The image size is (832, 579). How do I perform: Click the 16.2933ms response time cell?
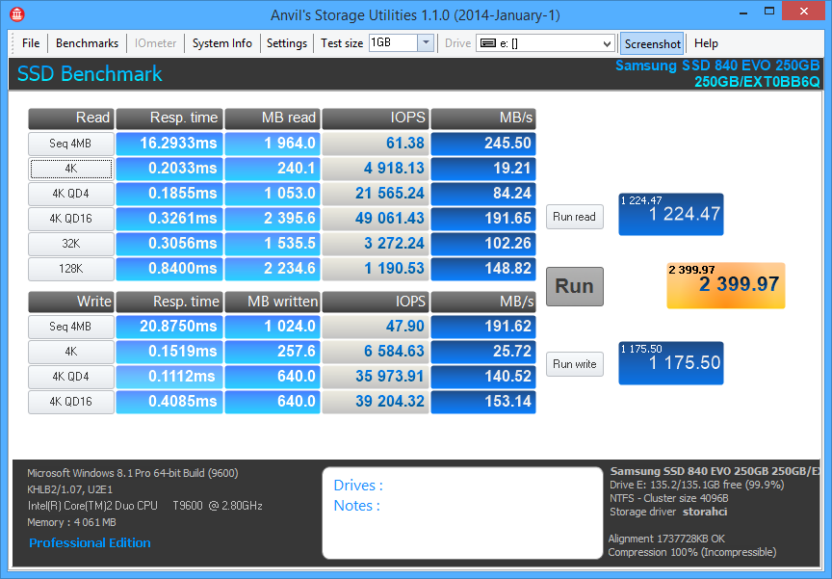click(x=169, y=144)
